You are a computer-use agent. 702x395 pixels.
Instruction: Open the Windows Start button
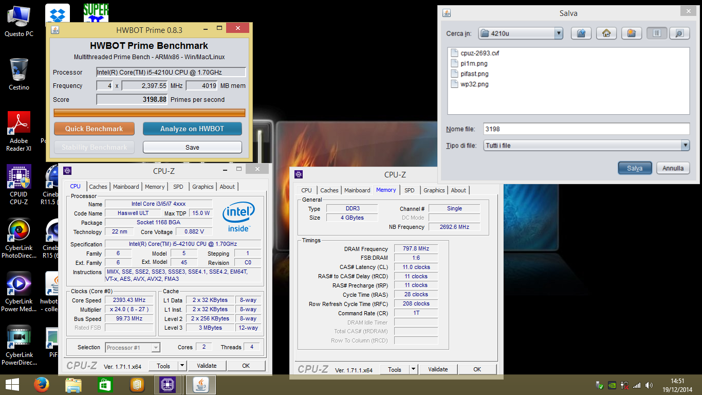point(12,385)
